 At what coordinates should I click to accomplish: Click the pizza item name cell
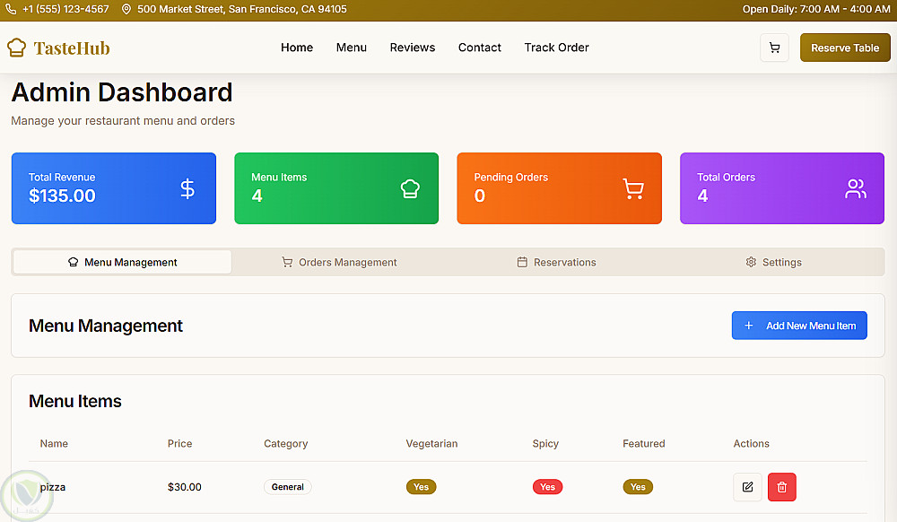53,487
